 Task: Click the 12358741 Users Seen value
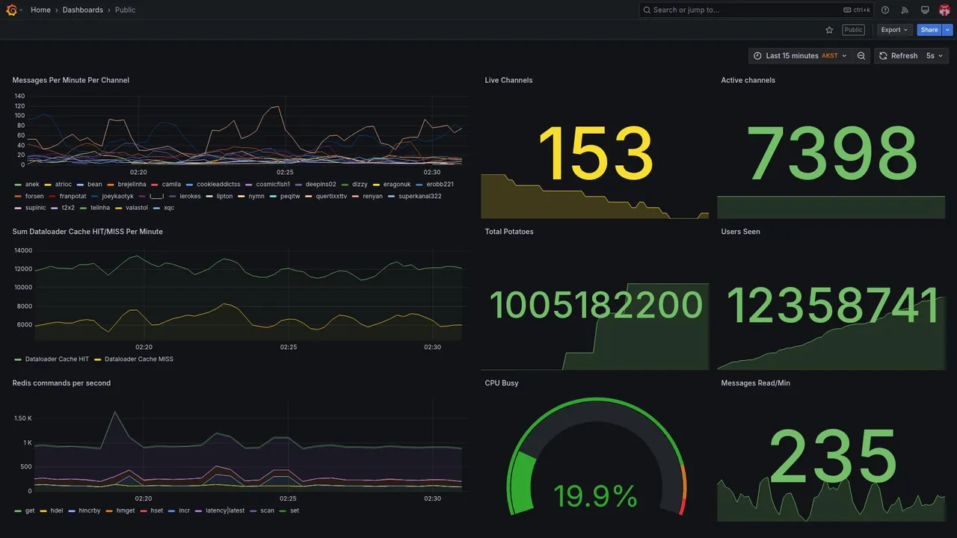tap(833, 306)
